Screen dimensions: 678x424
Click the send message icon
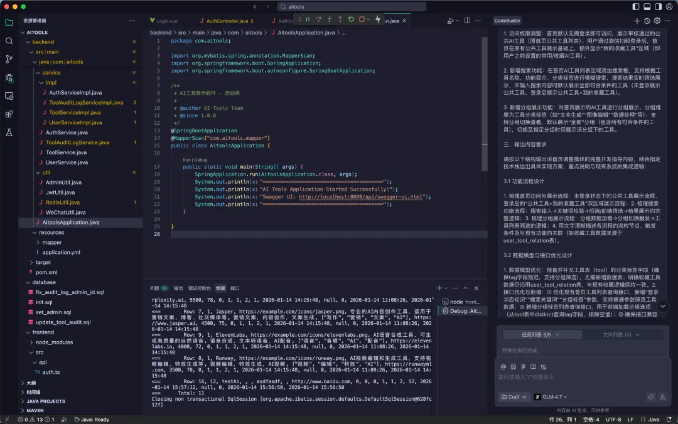click(x=662, y=397)
